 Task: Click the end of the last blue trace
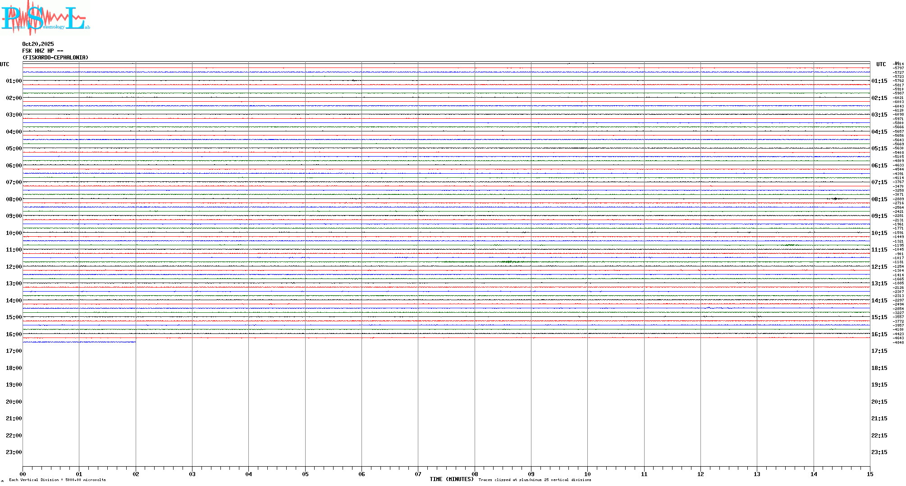[135, 342]
